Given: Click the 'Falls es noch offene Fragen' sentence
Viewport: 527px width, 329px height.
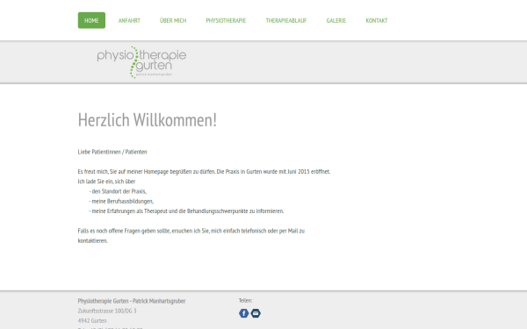Looking at the screenshot, I should pyautogui.click(x=191, y=236).
